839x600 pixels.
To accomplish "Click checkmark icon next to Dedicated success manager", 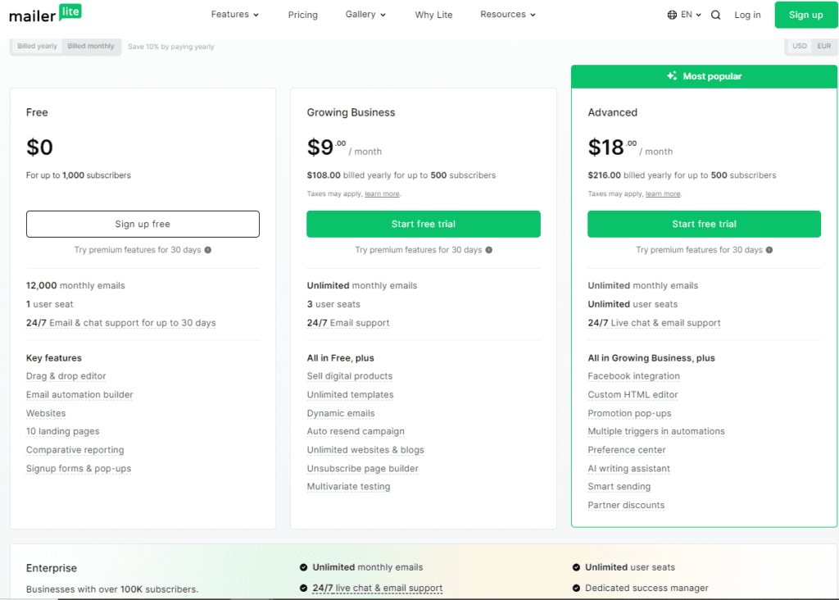I will pos(576,588).
